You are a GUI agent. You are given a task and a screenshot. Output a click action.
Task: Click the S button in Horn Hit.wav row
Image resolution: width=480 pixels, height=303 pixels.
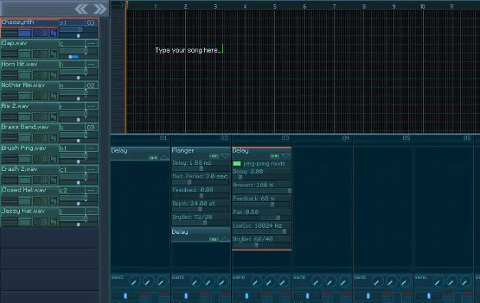(53, 75)
